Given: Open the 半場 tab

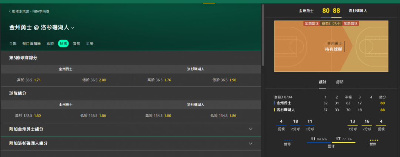Looking at the screenshot, I should pos(90,44).
